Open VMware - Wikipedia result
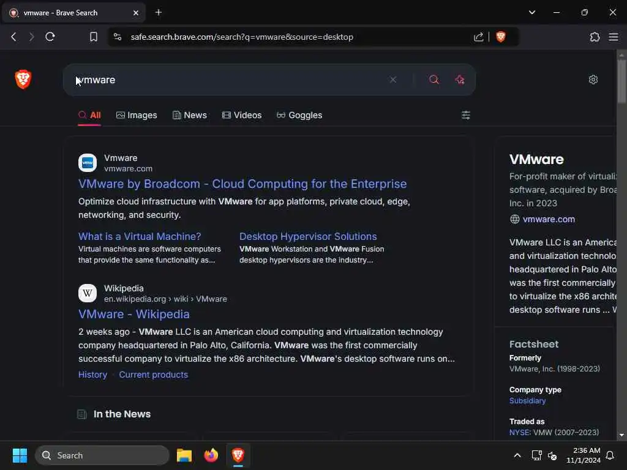Viewport: 627px width, 470px height. click(134, 314)
